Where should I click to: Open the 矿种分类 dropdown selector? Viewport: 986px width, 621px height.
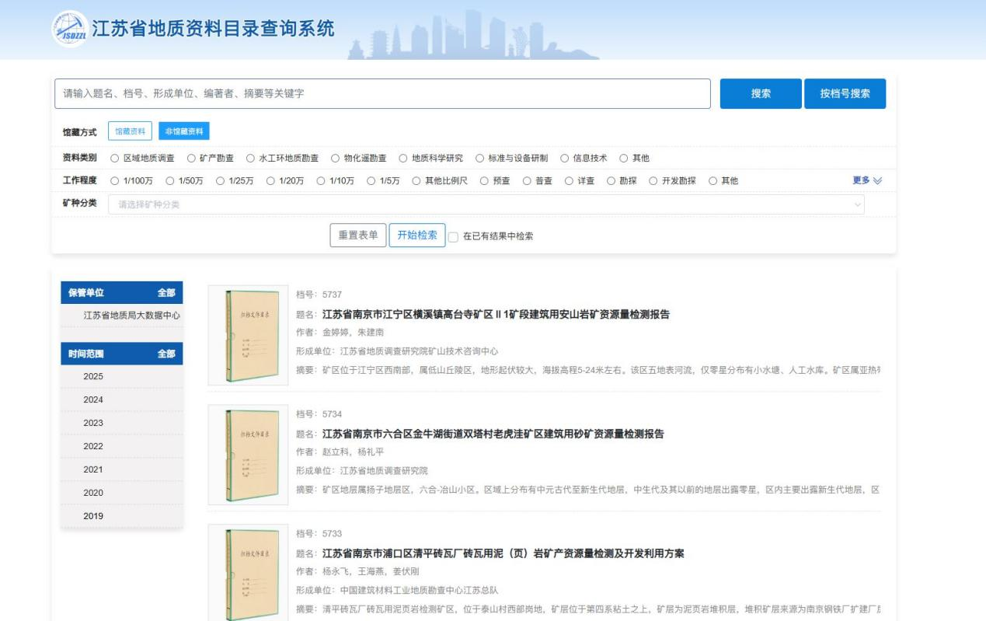pyautogui.click(x=486, y=204)
